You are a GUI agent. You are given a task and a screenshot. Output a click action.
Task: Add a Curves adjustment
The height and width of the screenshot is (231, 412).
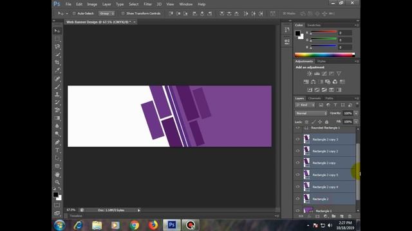[324, 74]
